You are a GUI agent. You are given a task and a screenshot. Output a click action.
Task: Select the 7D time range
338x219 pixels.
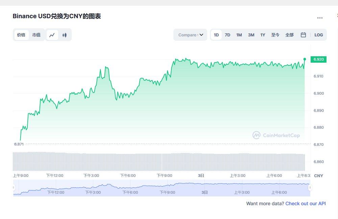coord(227,35)
